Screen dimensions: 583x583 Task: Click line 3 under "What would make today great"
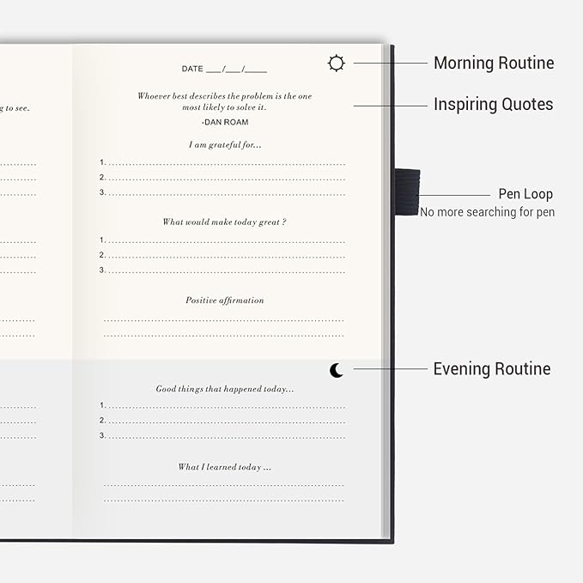pyautogui.click(x=225, y=270)
